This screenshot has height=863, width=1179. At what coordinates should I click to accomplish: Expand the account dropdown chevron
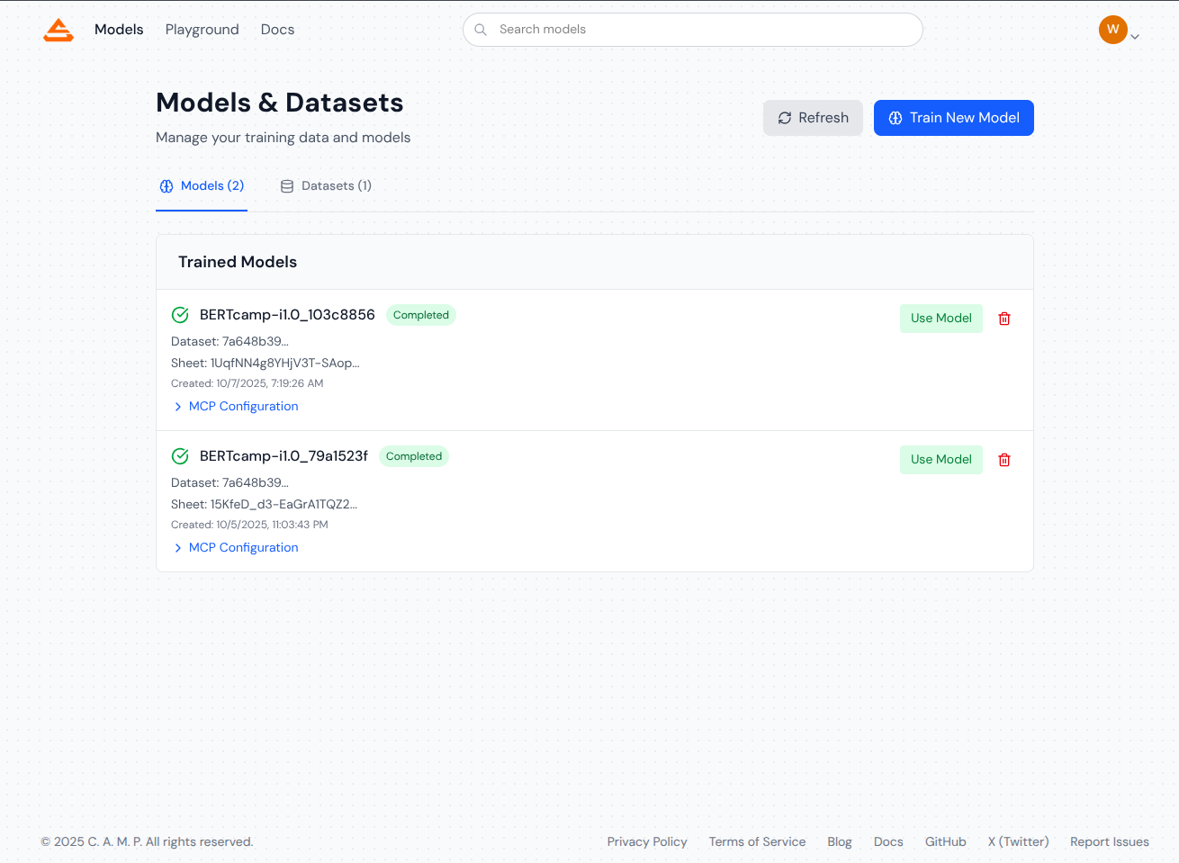coord(1135,37)
